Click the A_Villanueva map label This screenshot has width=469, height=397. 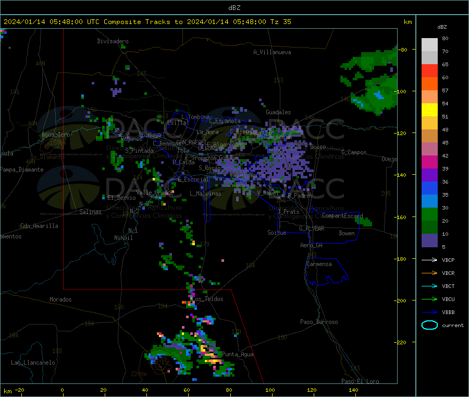(x=272, y=52)
